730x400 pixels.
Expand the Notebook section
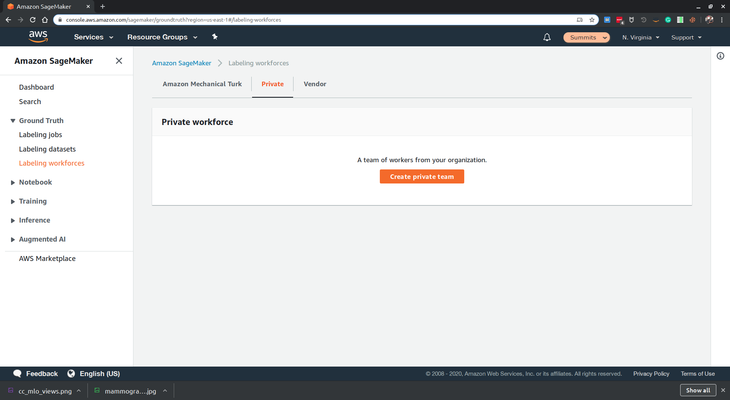coord(13,182)
